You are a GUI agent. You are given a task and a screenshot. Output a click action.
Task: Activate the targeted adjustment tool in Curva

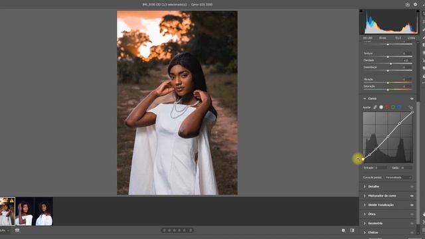tap(410, 108)
